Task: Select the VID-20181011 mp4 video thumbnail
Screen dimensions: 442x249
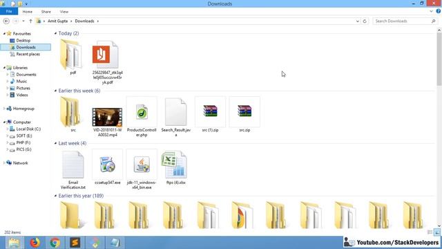Action: (x=107, y=117)
